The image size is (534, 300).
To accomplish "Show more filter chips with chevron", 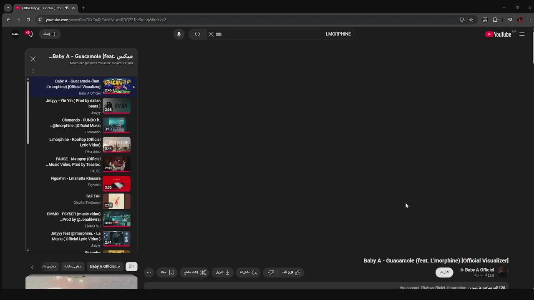I will (x=32, y=267).
